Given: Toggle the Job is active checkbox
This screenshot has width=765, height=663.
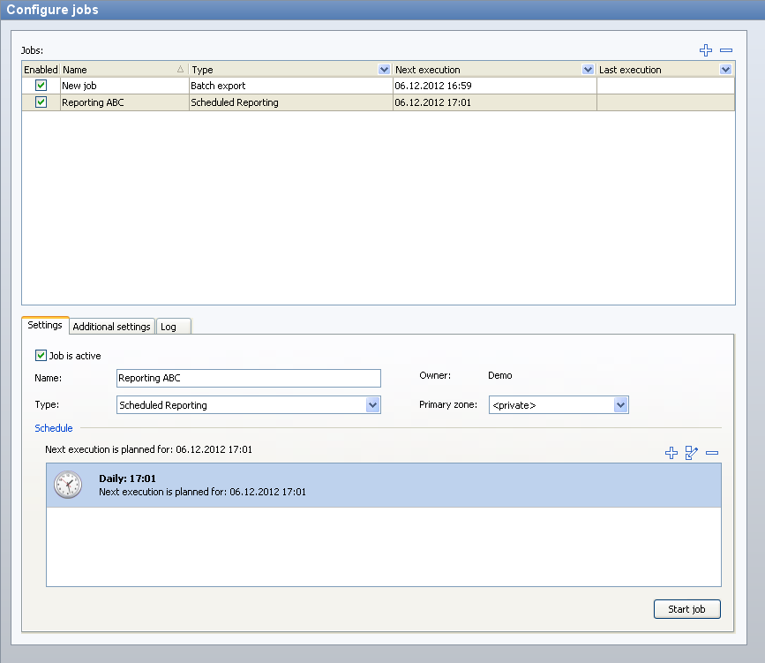Looking at the screenshot, I should click(41, 356).
